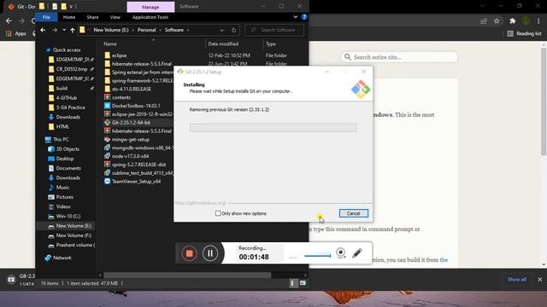This screenshot has width=547, height=307.
Task: Open address bar history dropdown
Action: 221,31
